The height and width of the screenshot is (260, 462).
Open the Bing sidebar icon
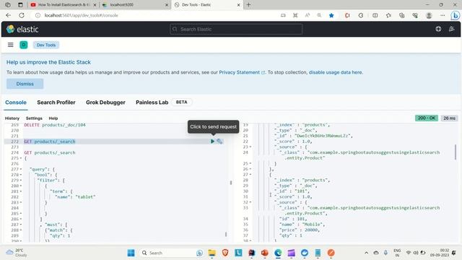(x=456, y=15)
